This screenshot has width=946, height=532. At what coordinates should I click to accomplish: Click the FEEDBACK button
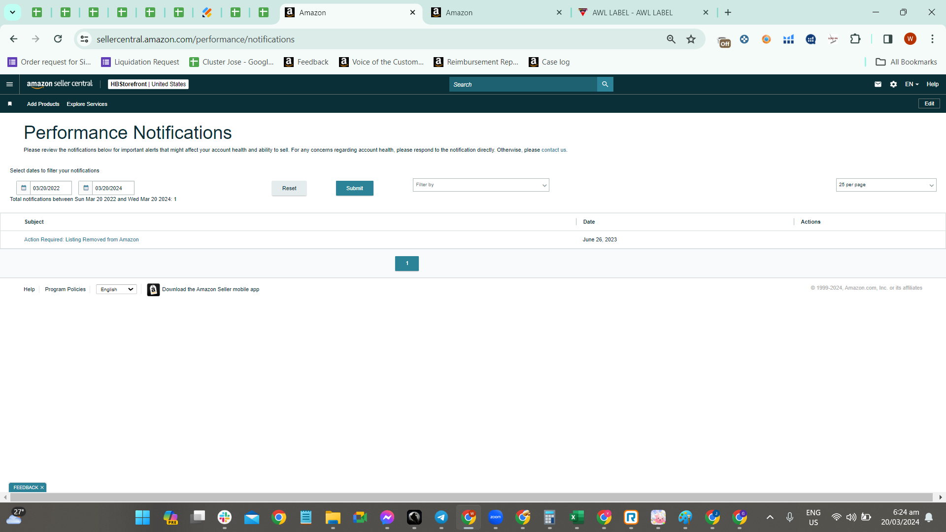(26, 488)
